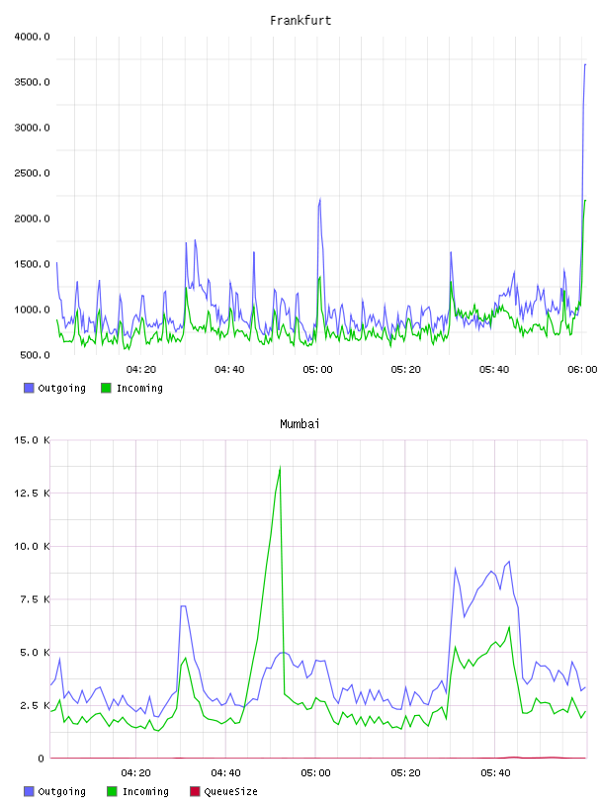
Task: Click the 1000.0 y-axis label on Frankfurt chart
Action: 32,310
